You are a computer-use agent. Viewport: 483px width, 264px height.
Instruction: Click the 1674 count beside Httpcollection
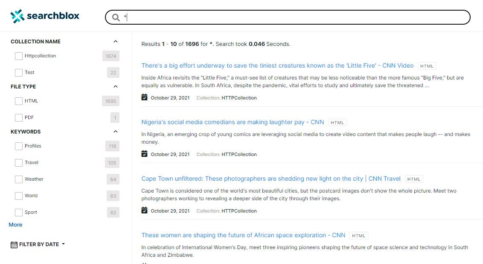(x=111, y=56)
